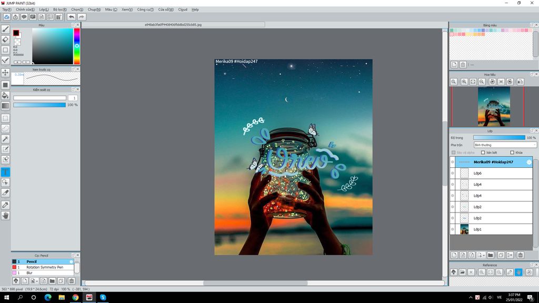The width and height of the screenshot is (539, 303).
Task: Delete brush with the brush panel trash icon
Action: click(72, 281)
